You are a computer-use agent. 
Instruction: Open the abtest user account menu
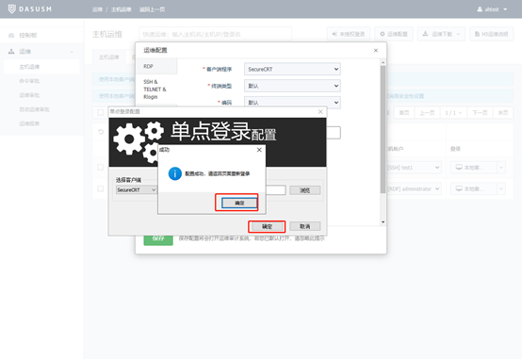click(x=492, y=9)
